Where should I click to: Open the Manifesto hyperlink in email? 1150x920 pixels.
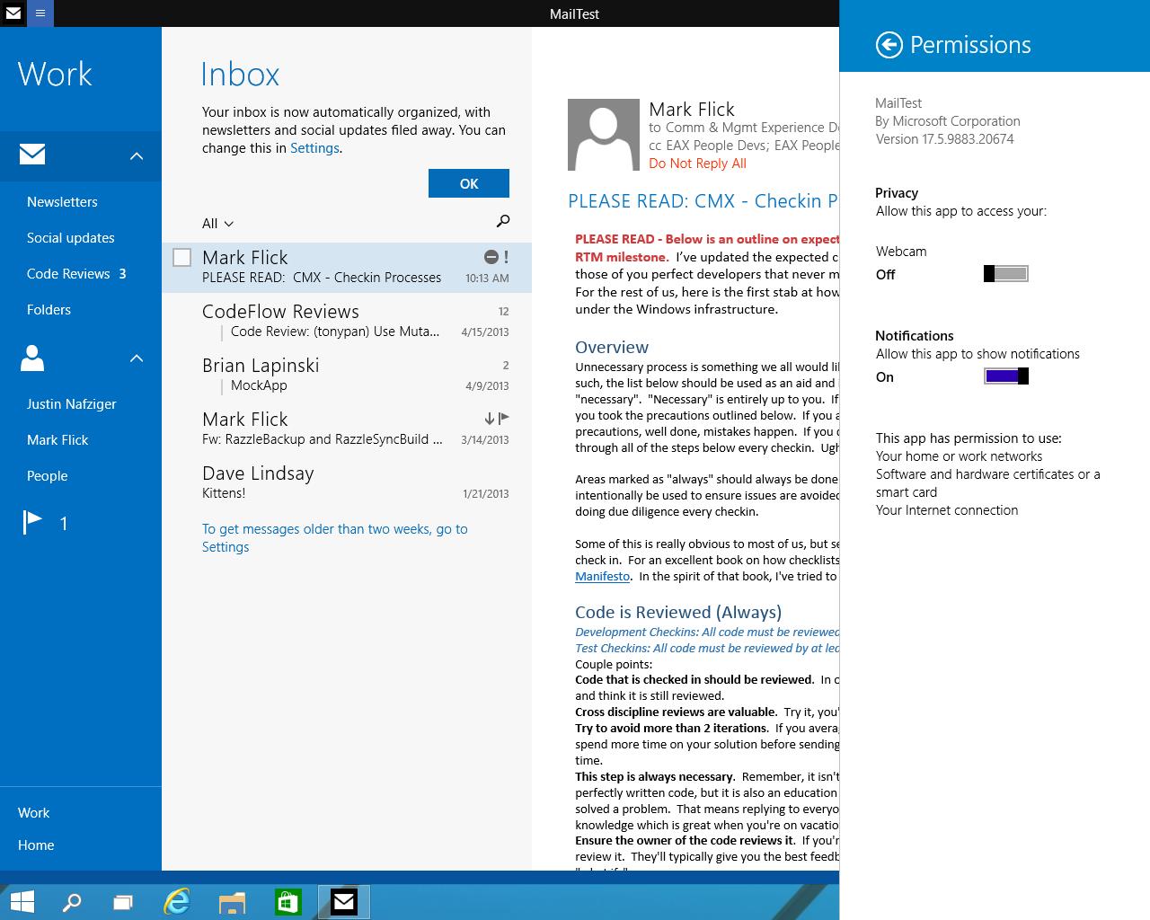602,576
